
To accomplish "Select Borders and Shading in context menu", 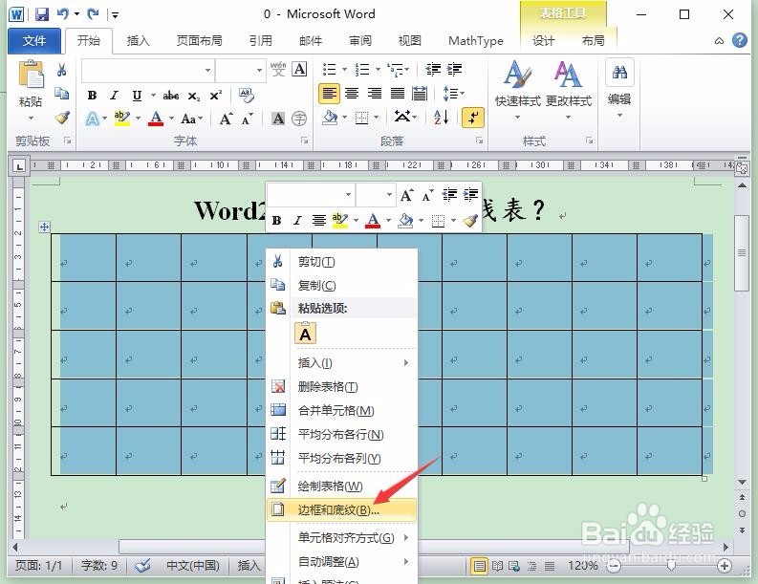I will click(x=341, y=510).
